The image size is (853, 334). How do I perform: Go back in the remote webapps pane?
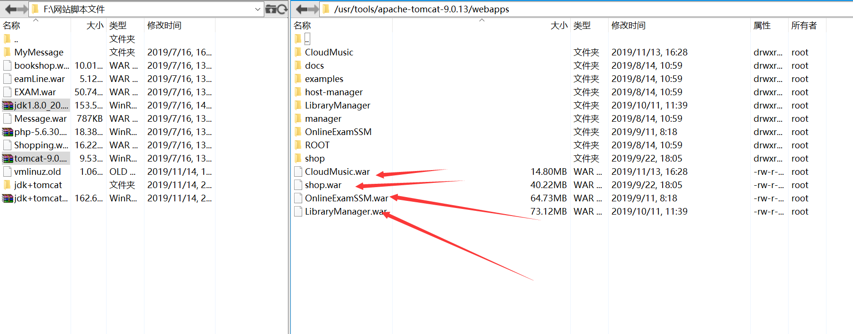301,9
